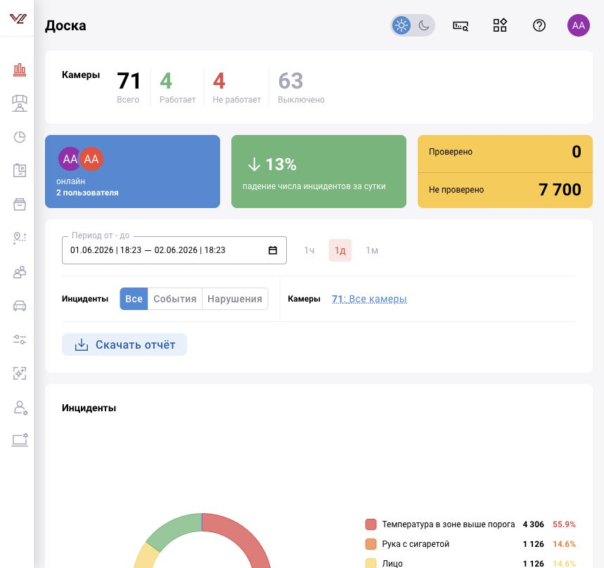Click the 63 Выключено cameras count

pyautogui.click(x=301, y=87)
